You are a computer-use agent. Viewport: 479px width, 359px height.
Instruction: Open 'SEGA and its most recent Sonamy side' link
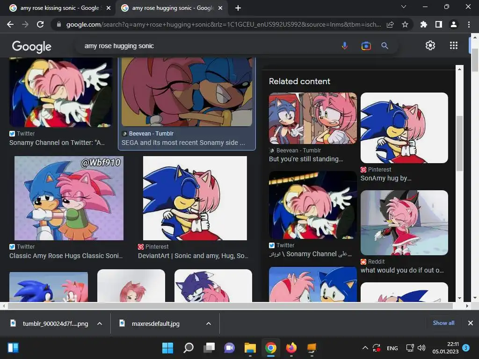tap(183, 143)
